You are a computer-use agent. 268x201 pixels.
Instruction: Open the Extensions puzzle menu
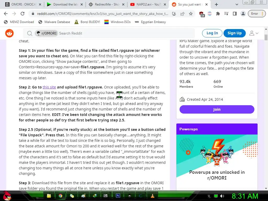(x=218, y=14)
